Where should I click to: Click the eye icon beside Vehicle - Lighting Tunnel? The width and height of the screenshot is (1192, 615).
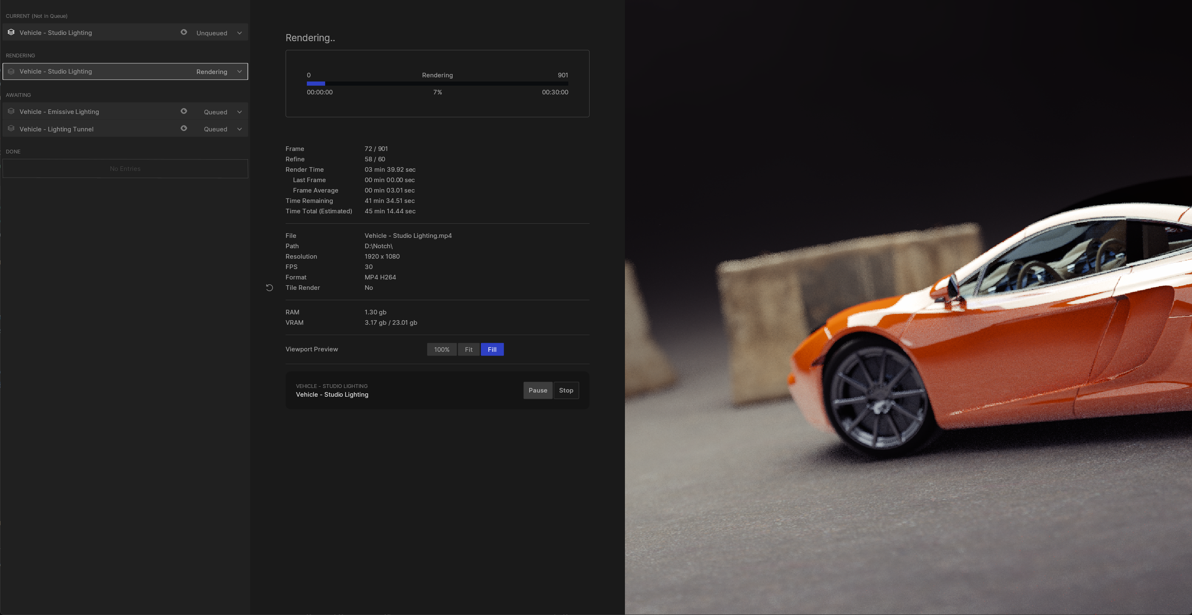tap(184, 128)
